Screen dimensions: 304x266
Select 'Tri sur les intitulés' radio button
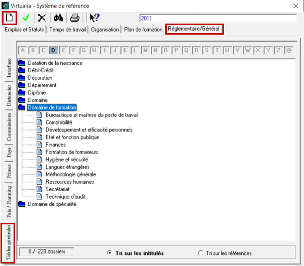pos(109,253)
